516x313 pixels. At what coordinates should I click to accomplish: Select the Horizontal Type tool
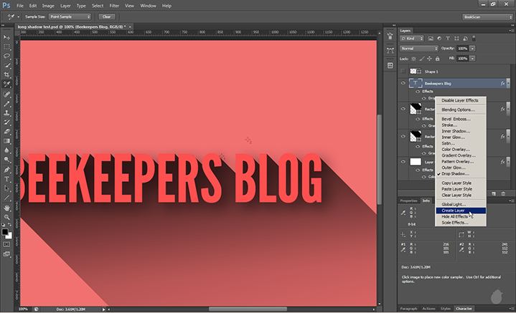click(x=7, y=178)
